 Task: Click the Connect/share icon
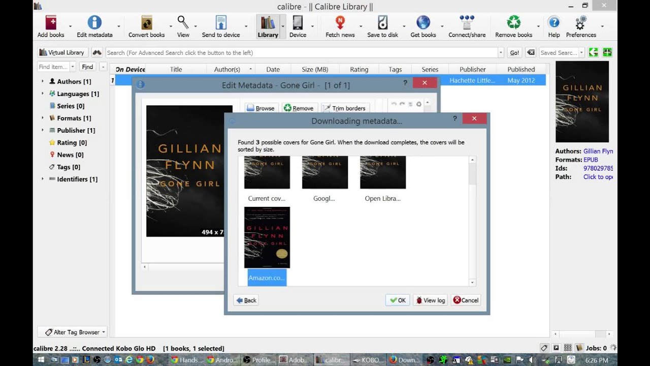point(467,22)
